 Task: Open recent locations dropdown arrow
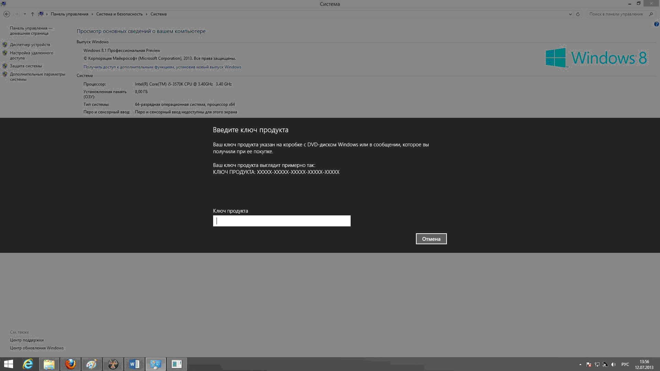(x=25, y=14)
